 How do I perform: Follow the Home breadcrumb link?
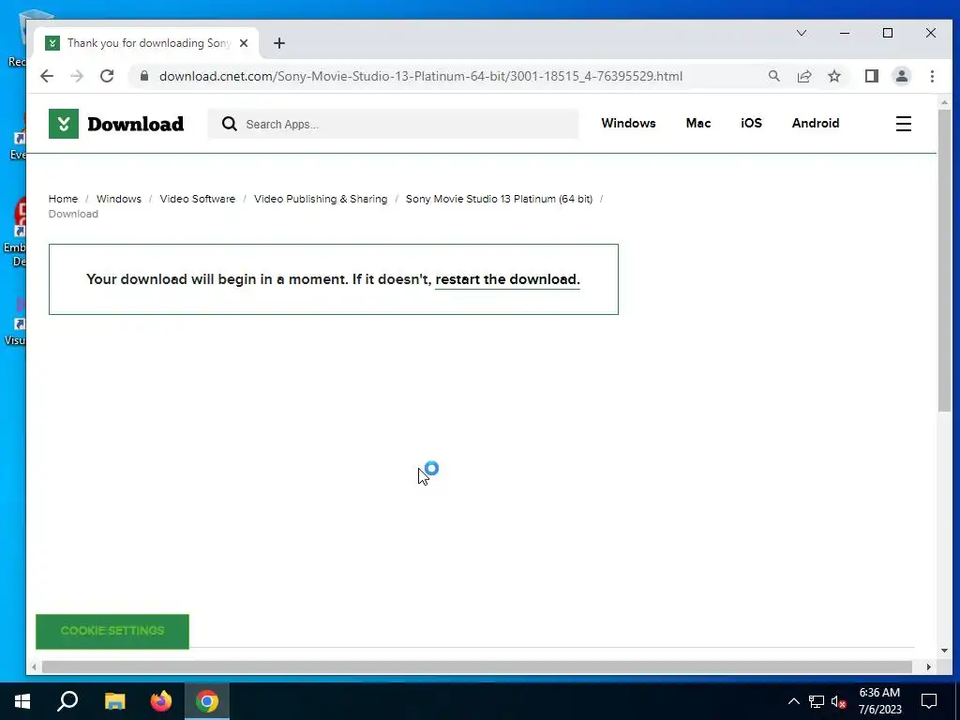(63, 199)
